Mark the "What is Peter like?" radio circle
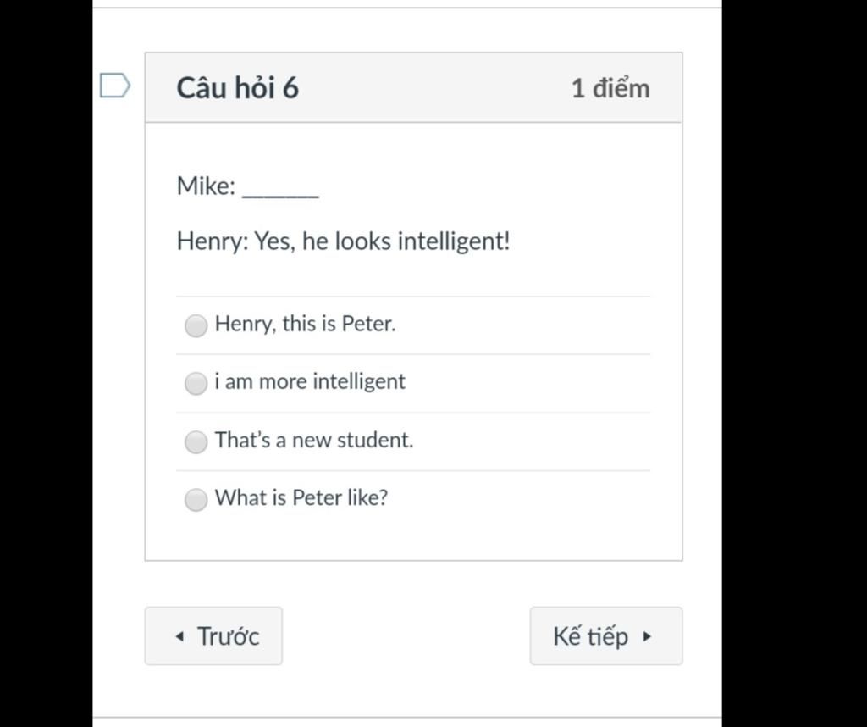Screen dimensions: 867x727 tap(196, 499)
